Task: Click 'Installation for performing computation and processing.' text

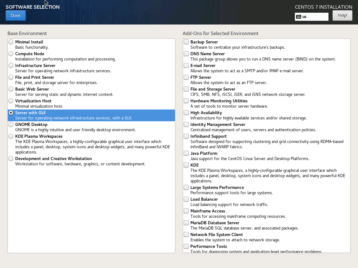Action: click(65, 59)
